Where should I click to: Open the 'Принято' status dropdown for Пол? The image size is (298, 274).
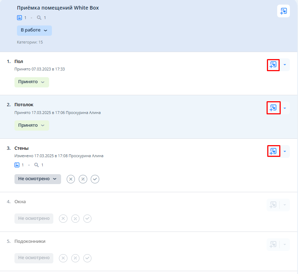pos(32,82)
